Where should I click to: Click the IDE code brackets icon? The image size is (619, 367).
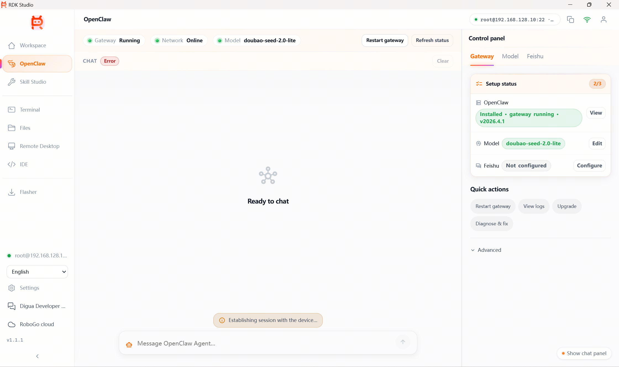(x=12, y=164)
